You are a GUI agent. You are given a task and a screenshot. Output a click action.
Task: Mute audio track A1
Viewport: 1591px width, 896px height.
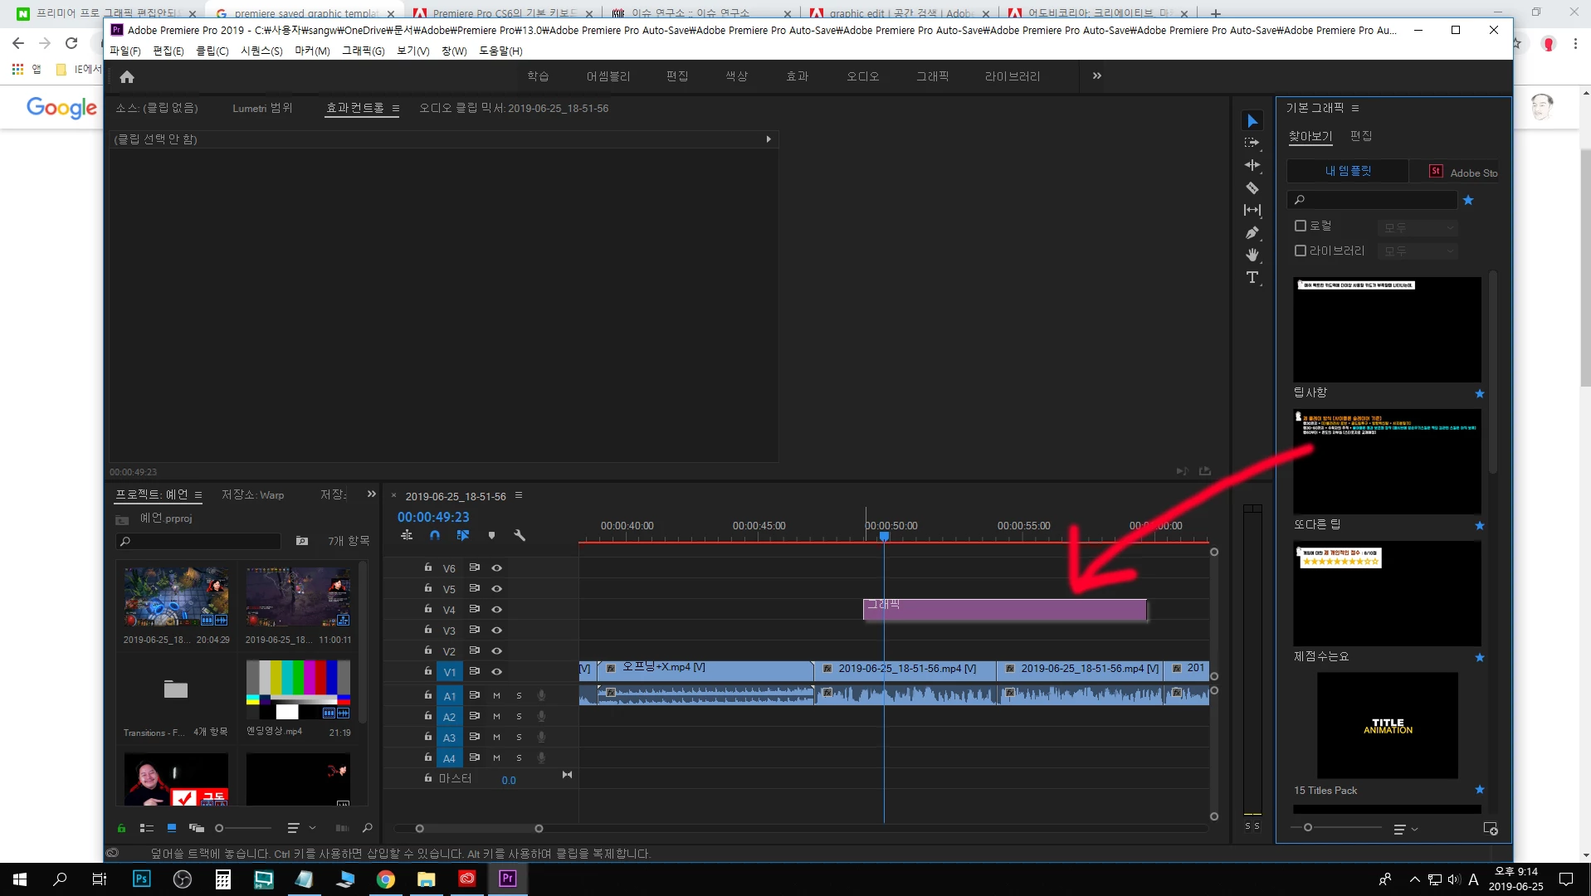coord(496,696)
